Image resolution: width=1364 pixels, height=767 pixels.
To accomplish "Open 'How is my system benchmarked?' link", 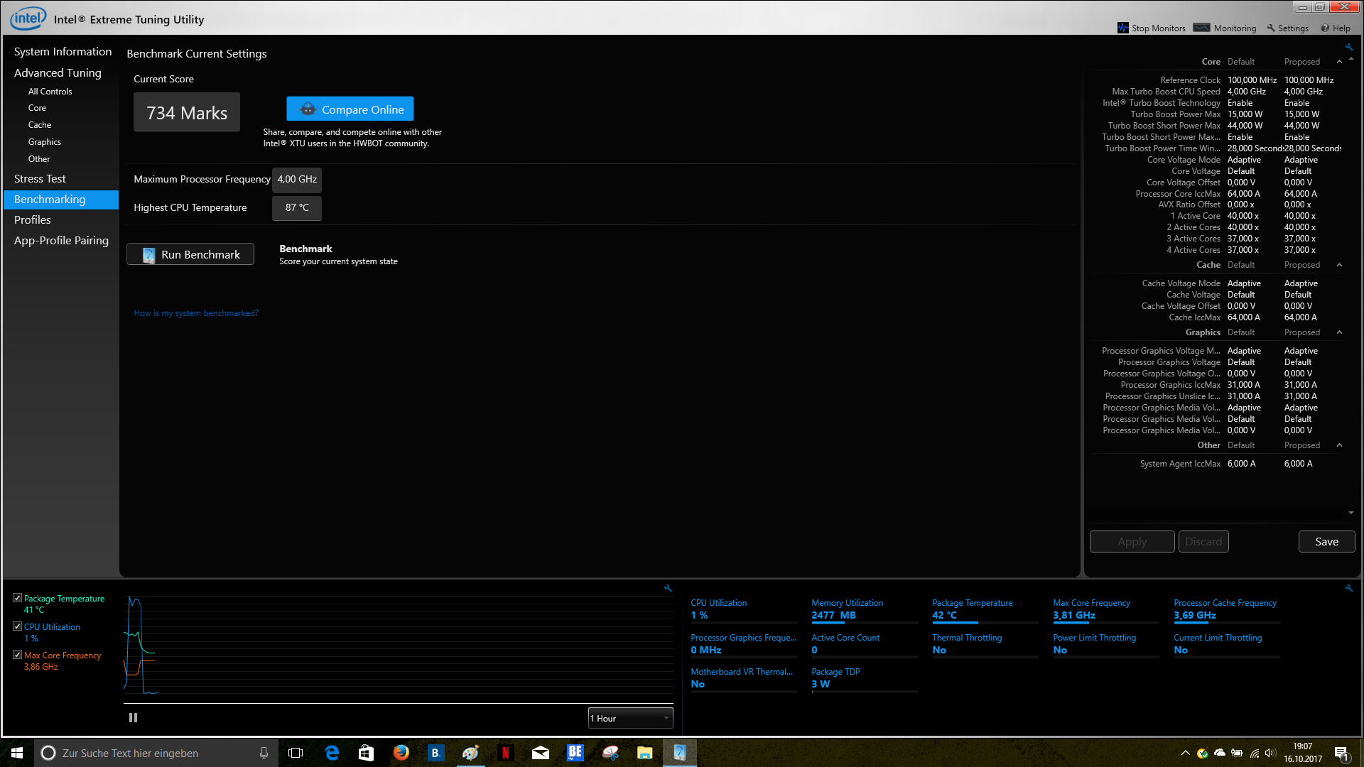I will 196,313.
